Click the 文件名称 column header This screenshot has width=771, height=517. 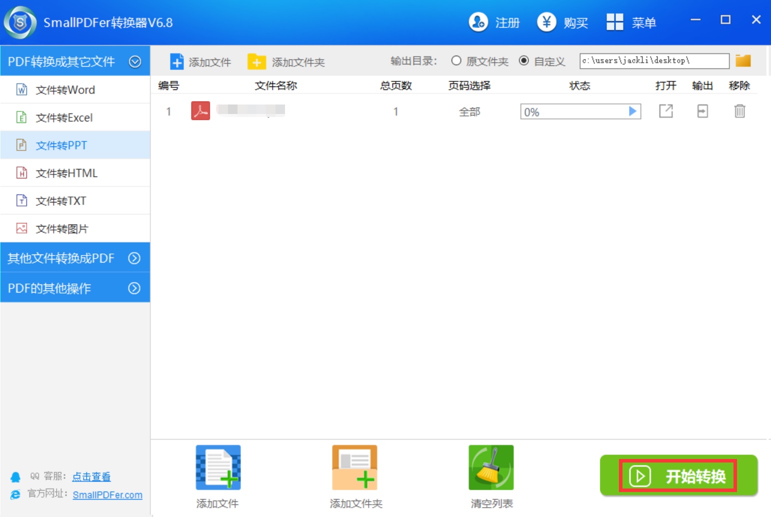[x=276, y=85]
